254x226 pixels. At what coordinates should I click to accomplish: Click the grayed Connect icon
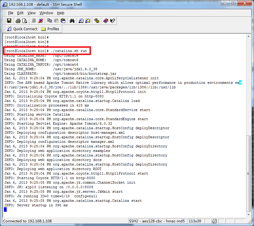point(34,21)
